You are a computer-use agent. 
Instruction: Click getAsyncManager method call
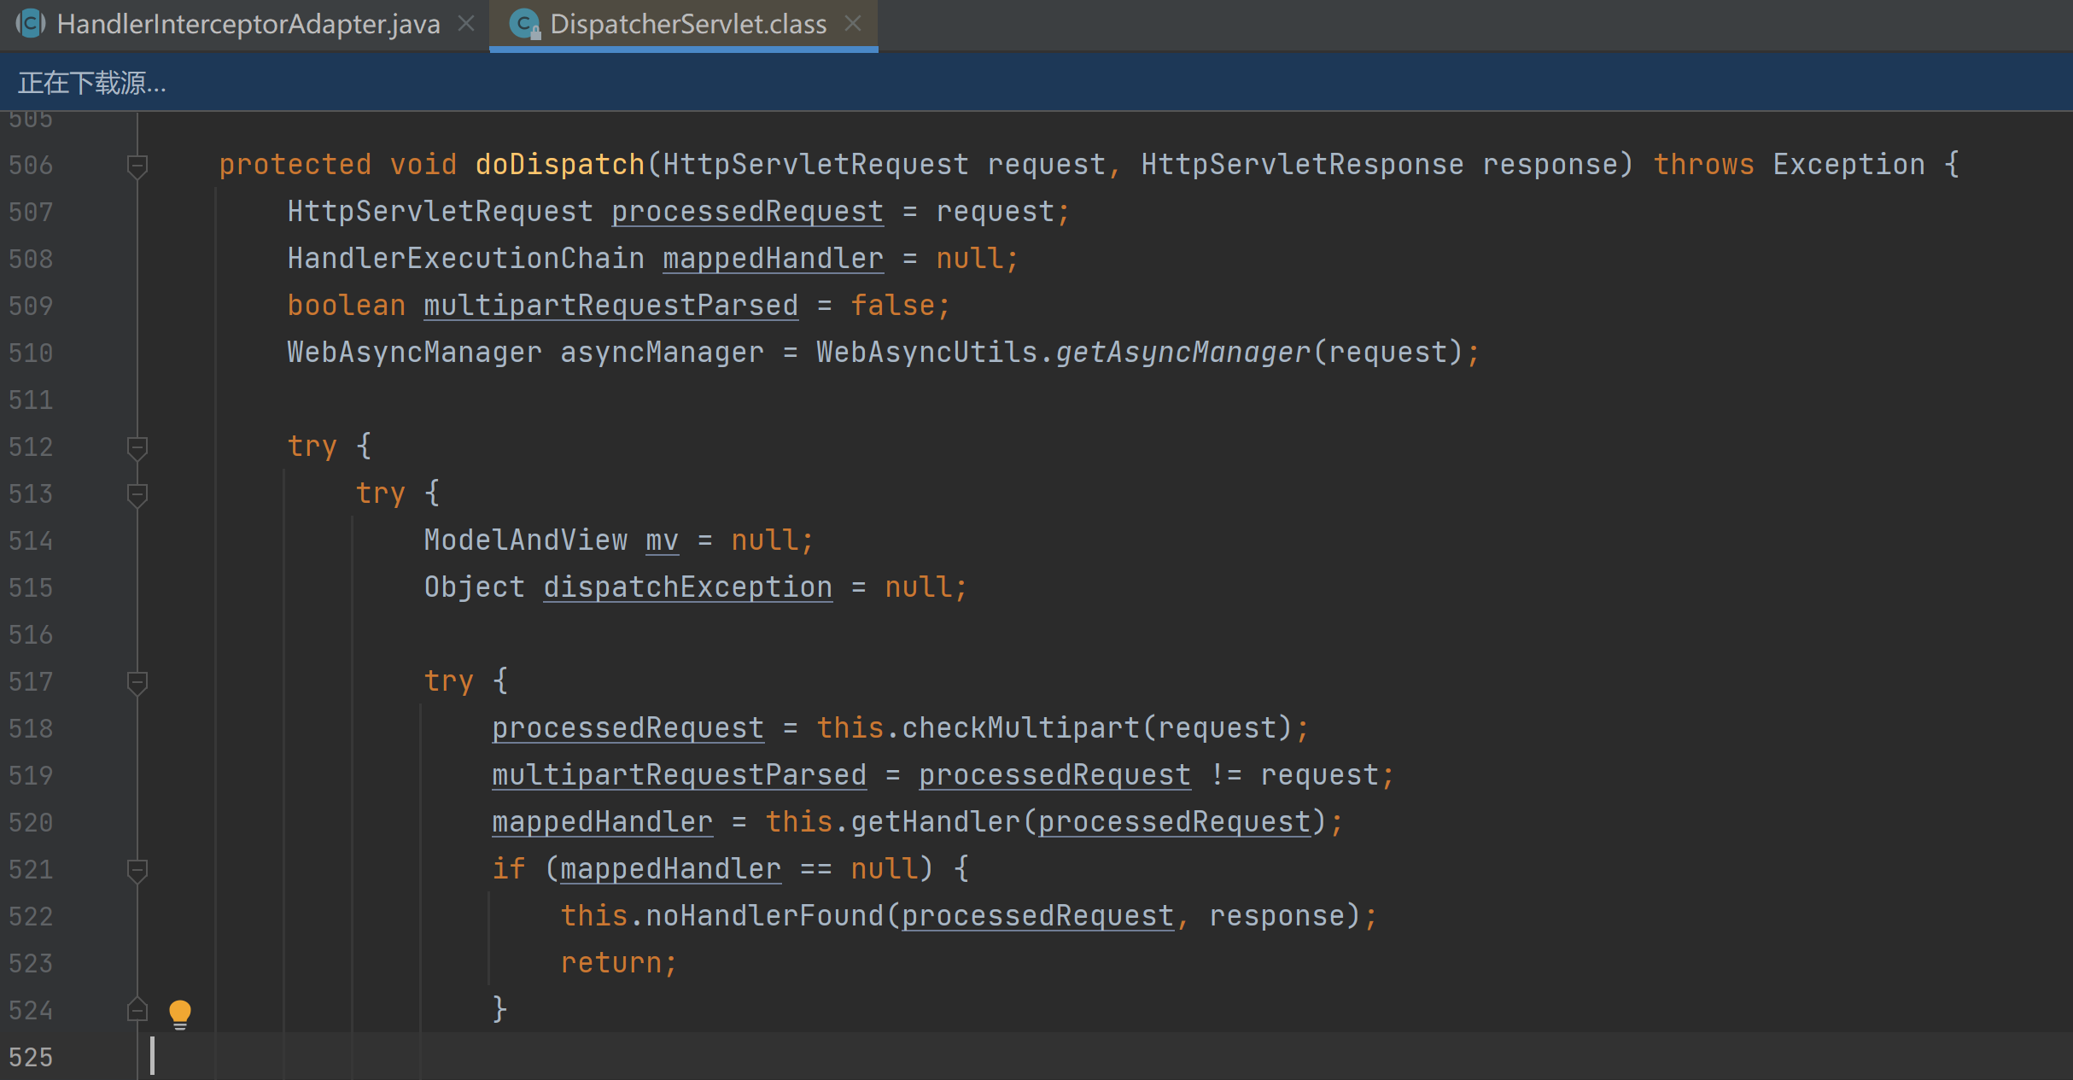[x=1182, y=352]
